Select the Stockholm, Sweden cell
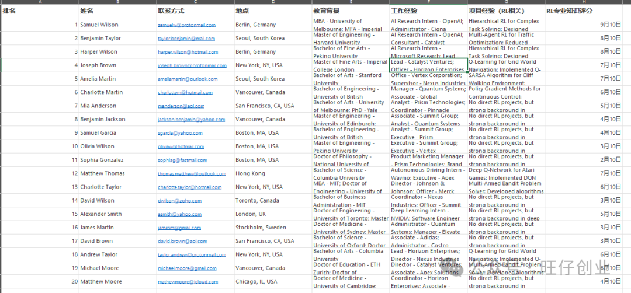This screenshot has width=631, height=293. tap(261, 228)
